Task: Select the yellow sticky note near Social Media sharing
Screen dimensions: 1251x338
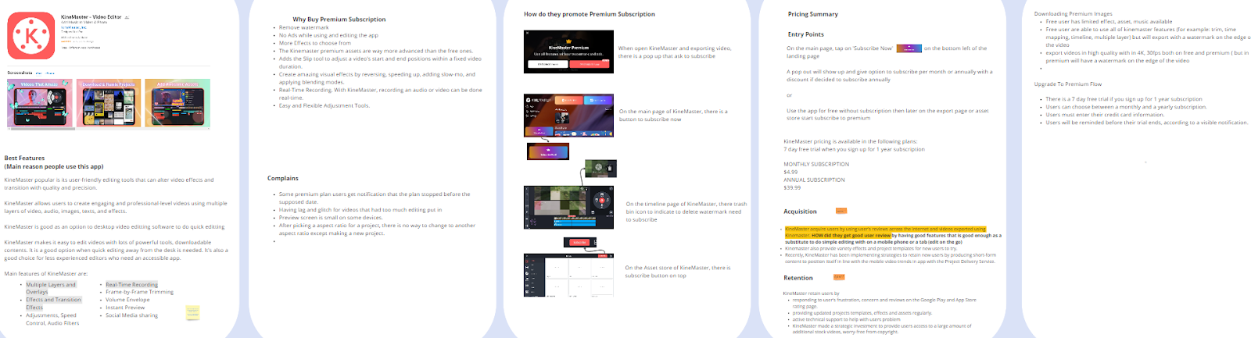Action: click(x=192, y=312)
